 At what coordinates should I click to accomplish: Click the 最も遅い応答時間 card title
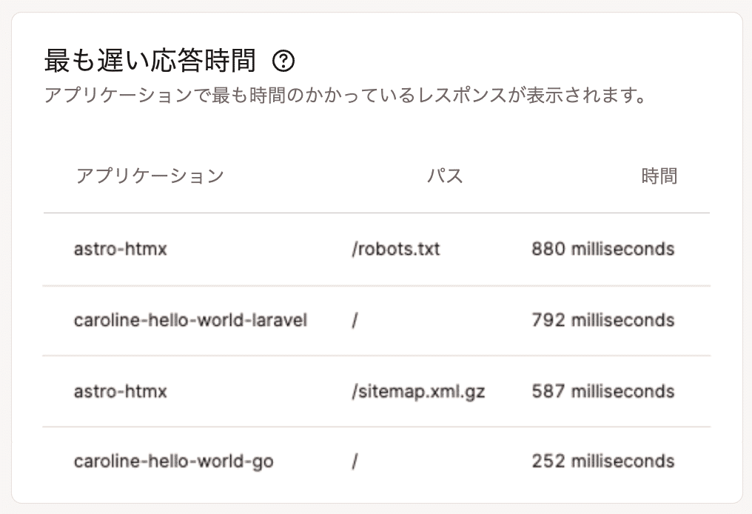(x=150, y=61)
